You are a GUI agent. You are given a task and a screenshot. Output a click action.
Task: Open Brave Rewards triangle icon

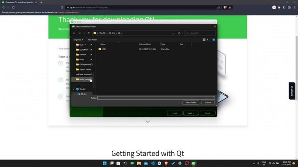[230, 7]
